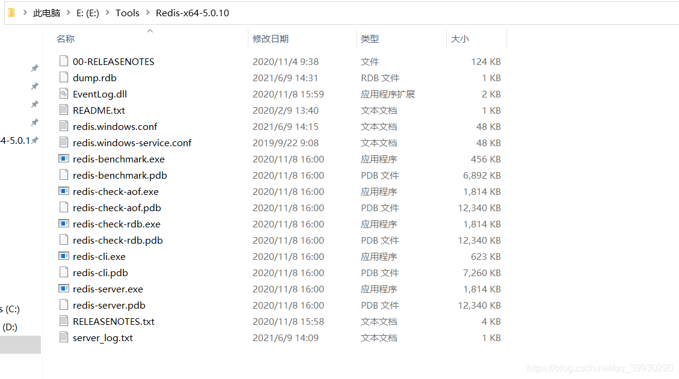Select the dump.rdb file name

pyautogui.click(x=94, y=78)
